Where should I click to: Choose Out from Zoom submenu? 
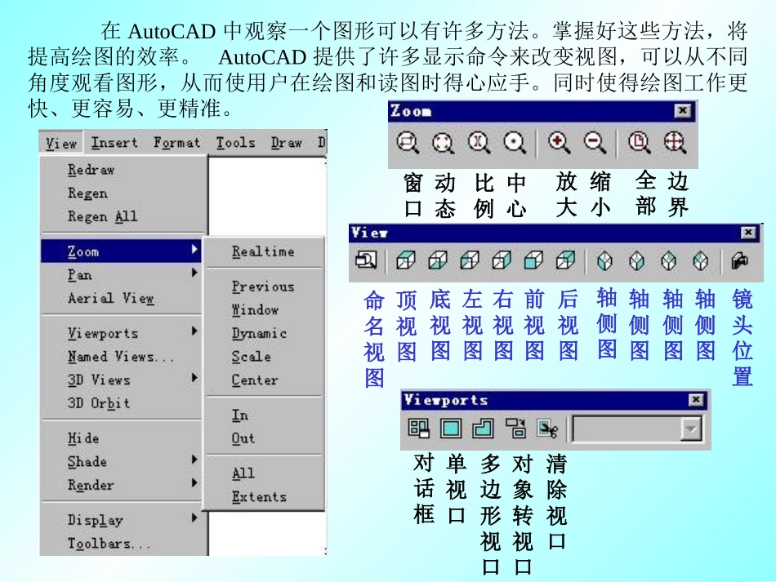point(265,438)
